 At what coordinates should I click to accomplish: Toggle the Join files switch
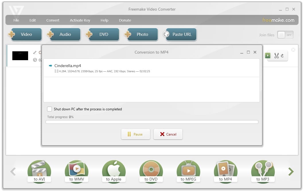click(x=285, y=35)
